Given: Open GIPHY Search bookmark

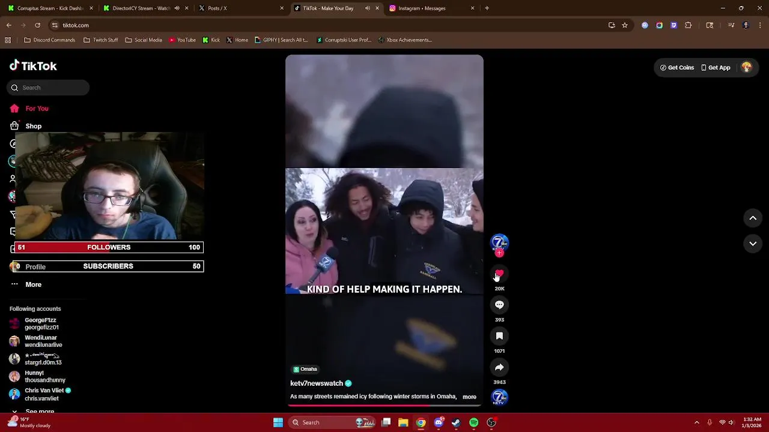Looking at the screenshot, I should pos(281,40).
